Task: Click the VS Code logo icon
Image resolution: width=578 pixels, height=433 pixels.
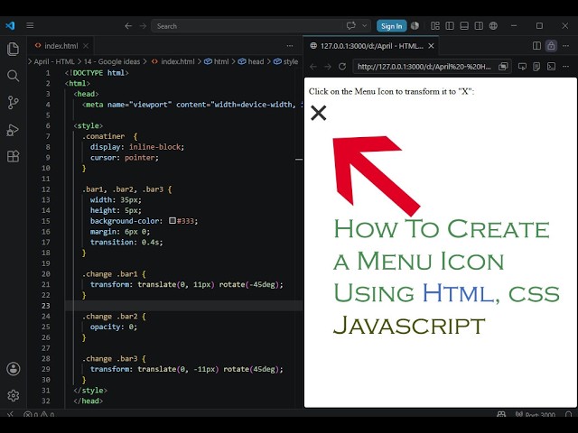Action: (x=10, y=25)
